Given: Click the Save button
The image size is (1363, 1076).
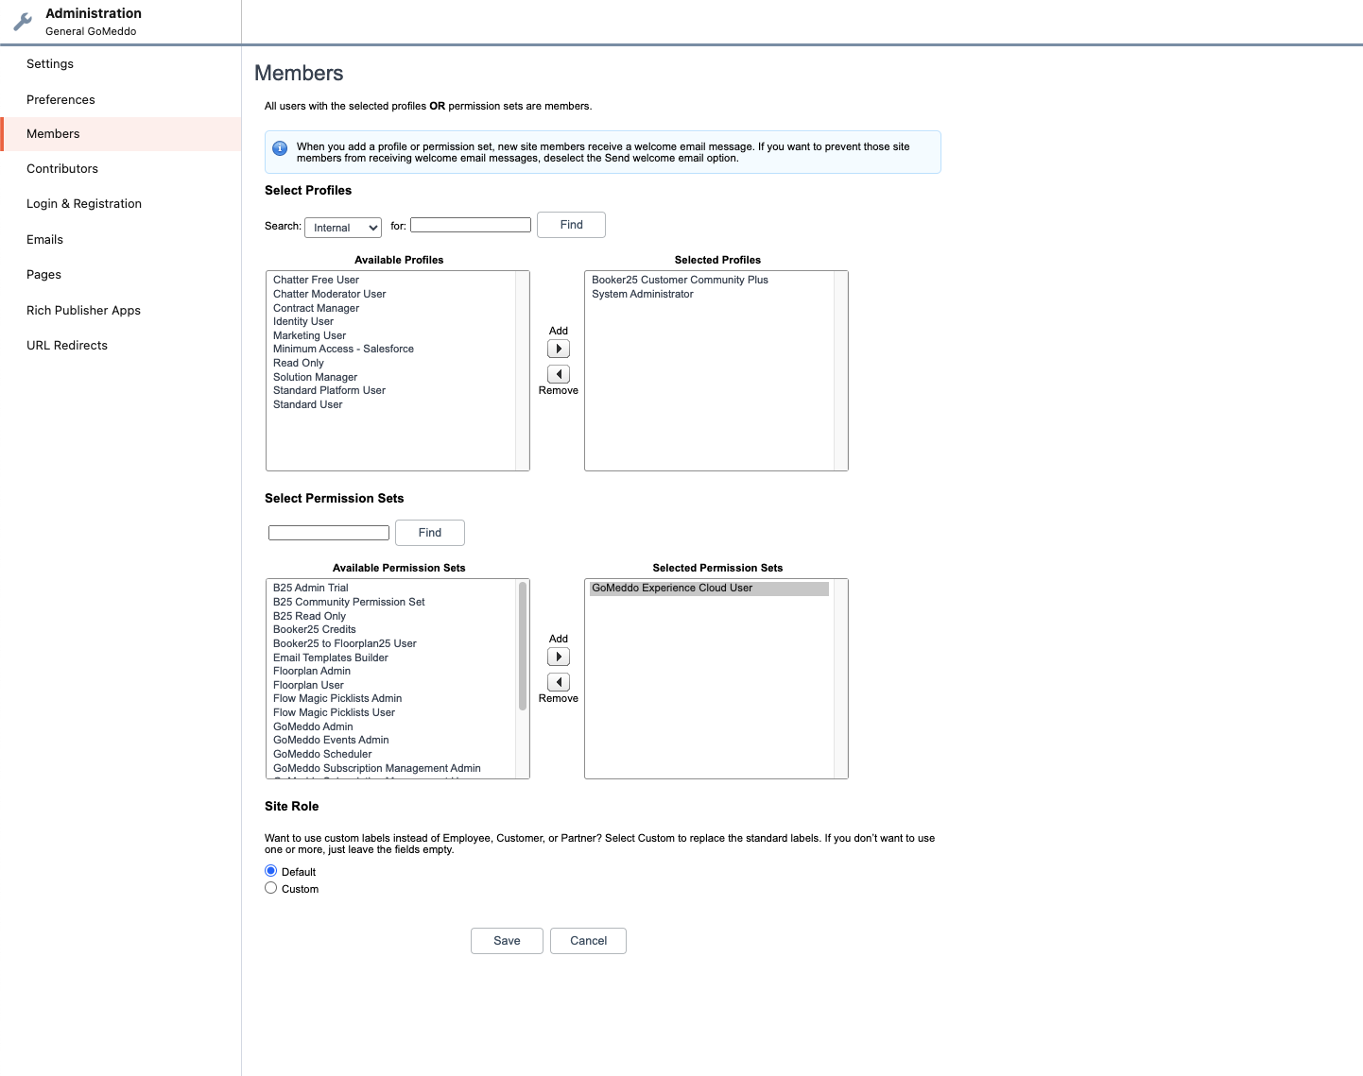Looking at the screenshot, I should click(x=507, y=940).
